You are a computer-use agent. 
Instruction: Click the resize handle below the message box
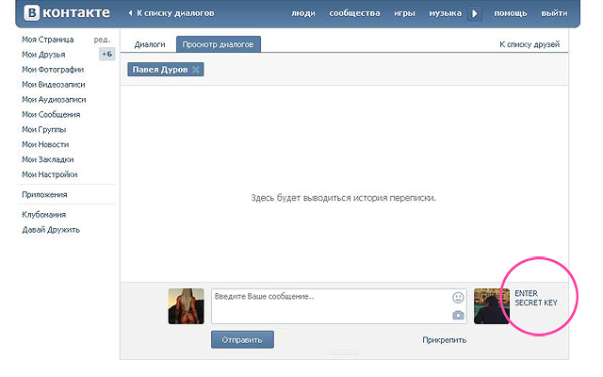click(344, 352)
